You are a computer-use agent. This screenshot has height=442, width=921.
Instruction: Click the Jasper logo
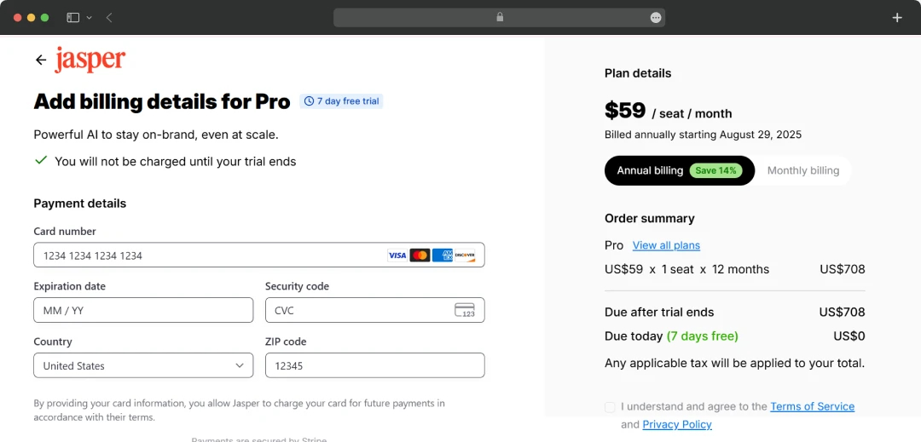[x=90, y=60]
